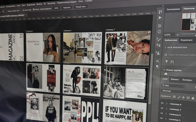Click the library filter funnel icon
The height and width of the screenshot is (122, 196).
click(x=166, y=62)
